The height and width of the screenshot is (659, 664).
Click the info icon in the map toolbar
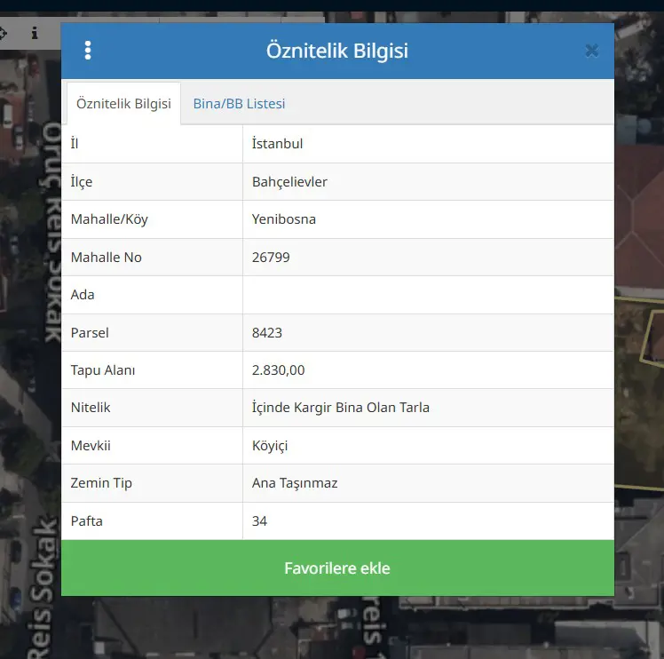coord(35,33)
